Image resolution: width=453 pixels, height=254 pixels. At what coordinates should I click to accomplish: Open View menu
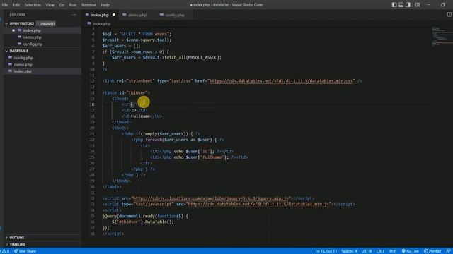[50, 5]
